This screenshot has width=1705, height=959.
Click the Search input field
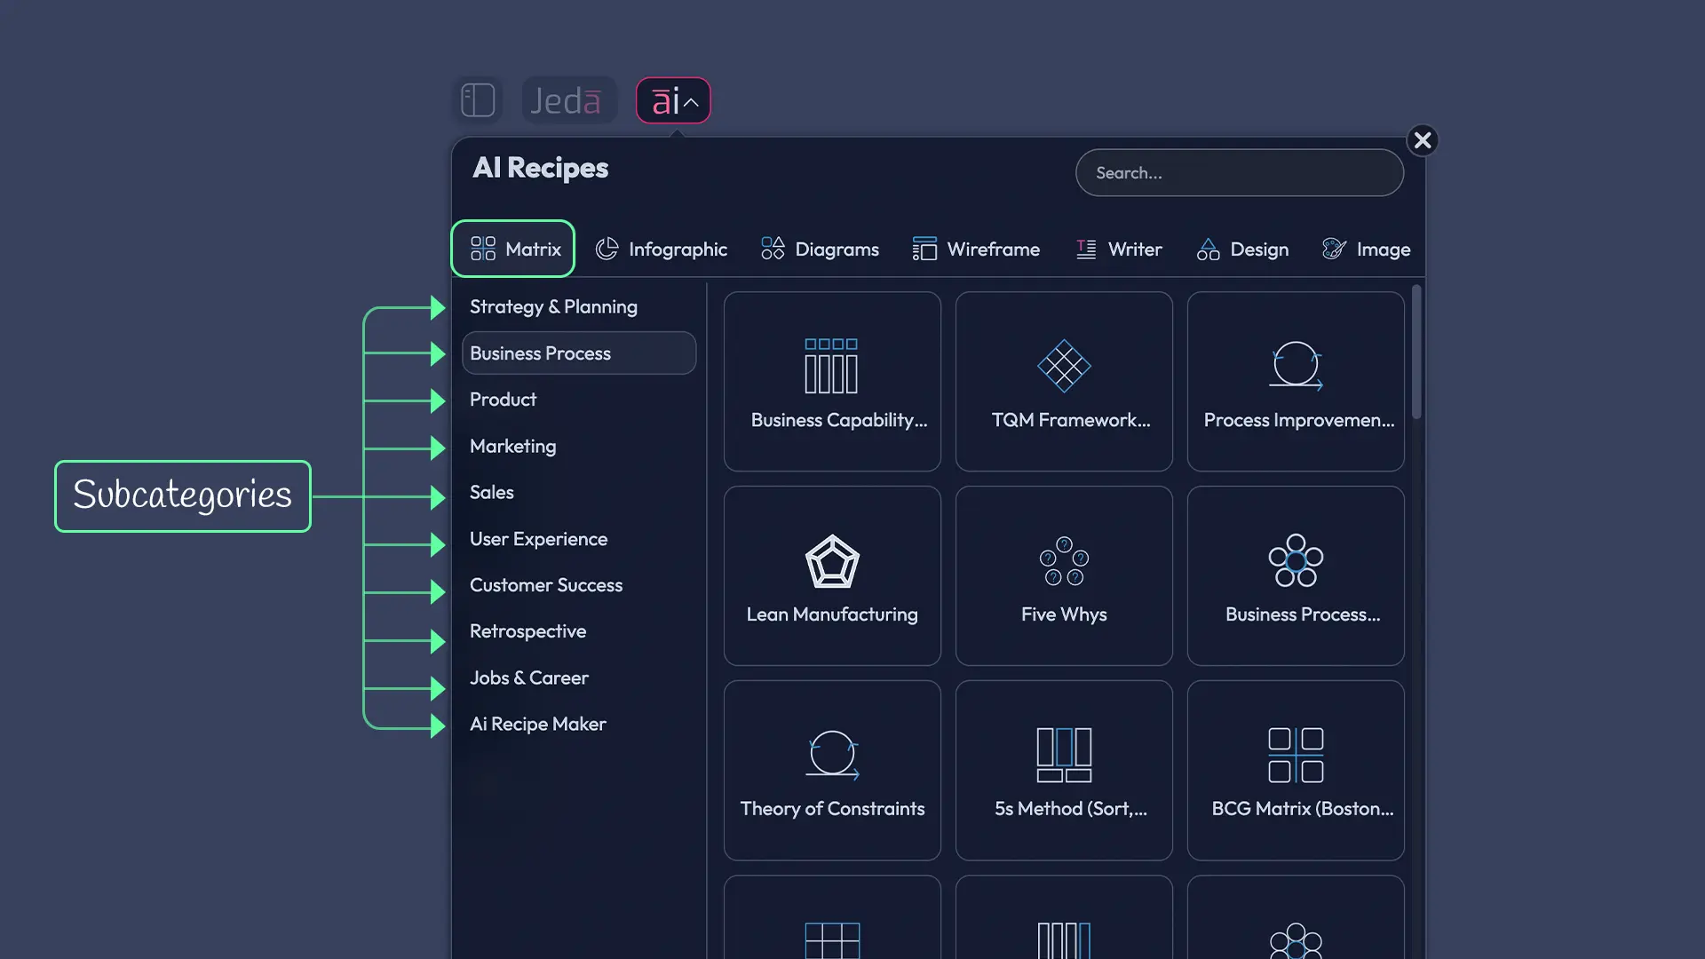point(1239,172)
